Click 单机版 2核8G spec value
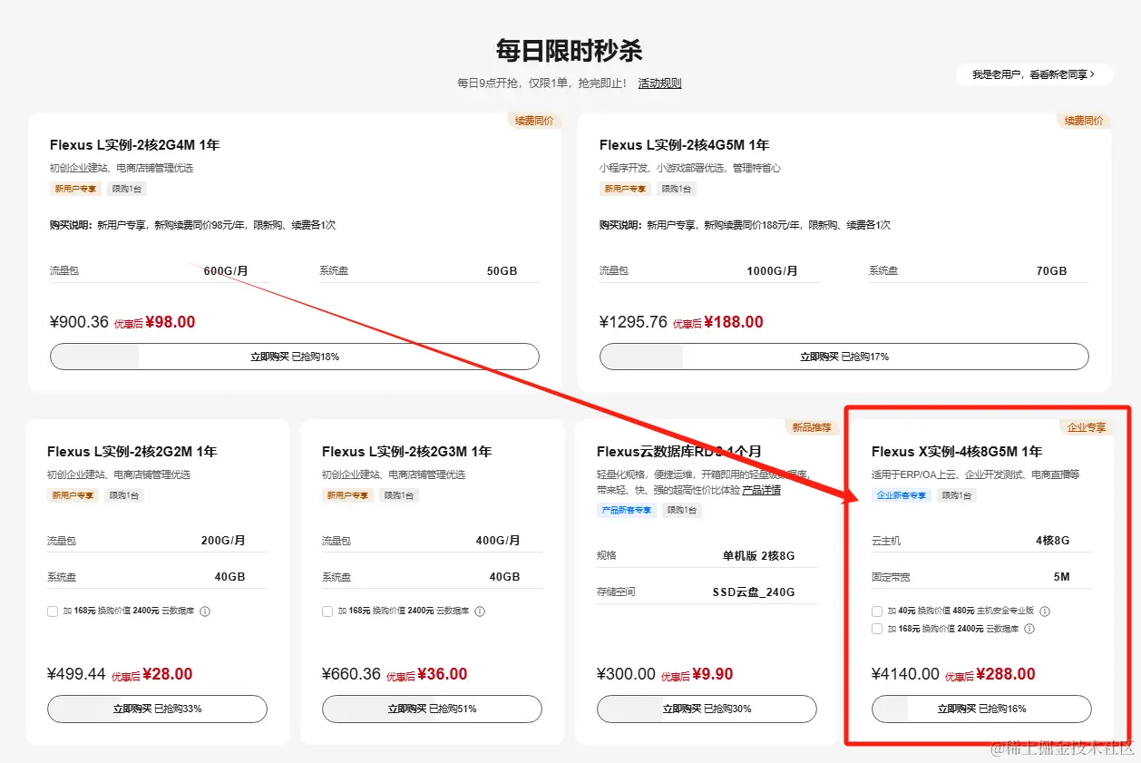This screenshot has height=763, width=1141. coord(758,556)
